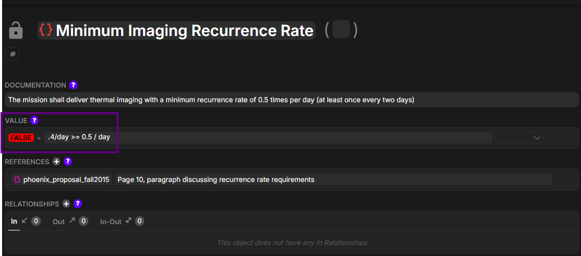Viewport: 581px width, 256px height.
Task: Click the RELATIONSHIPS section label
Action: 32,204
